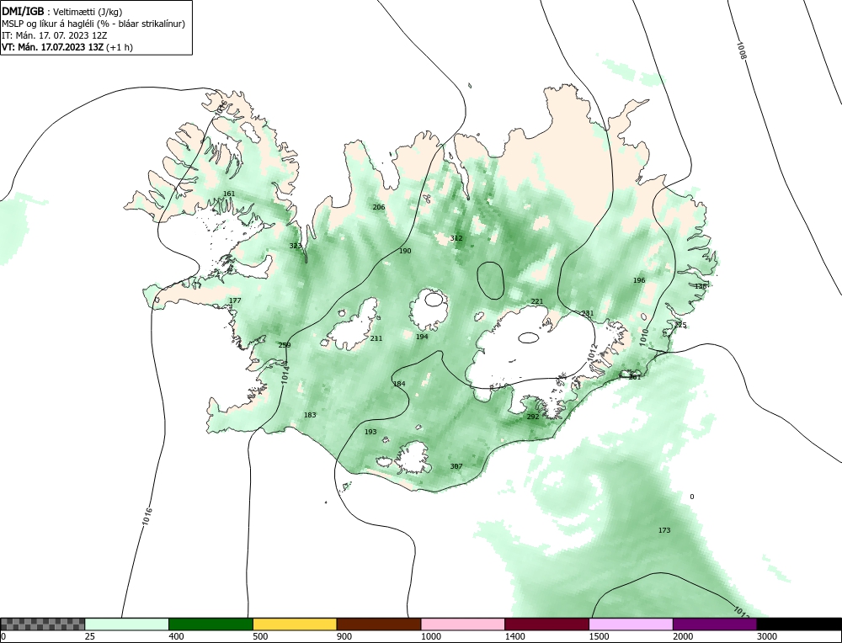Click the legend scale label 1400

pos(514,637)
